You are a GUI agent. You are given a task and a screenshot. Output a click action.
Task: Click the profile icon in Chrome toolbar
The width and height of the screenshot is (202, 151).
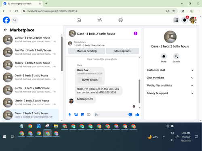coord(192,11)
